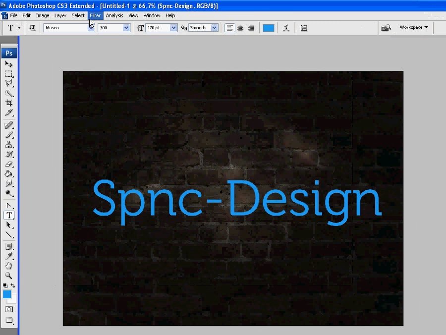This screenshot has width=446, height=335.
Task: Click the Museo font name field
Action: click(66, 28)
